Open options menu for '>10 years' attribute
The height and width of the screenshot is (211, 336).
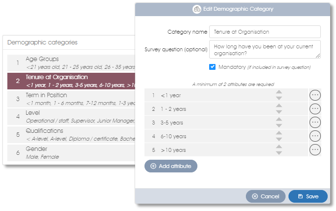click(x=315, y=150)
